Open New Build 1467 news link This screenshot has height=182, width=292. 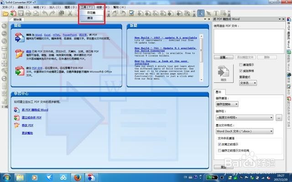[166, 38]
